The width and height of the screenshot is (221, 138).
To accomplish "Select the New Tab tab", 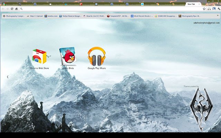I will pos(193,4).
